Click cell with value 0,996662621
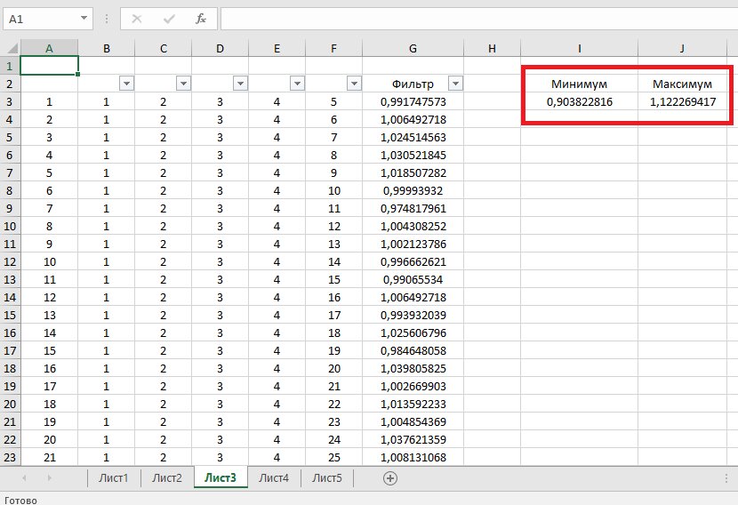 [x=413, y=261]
